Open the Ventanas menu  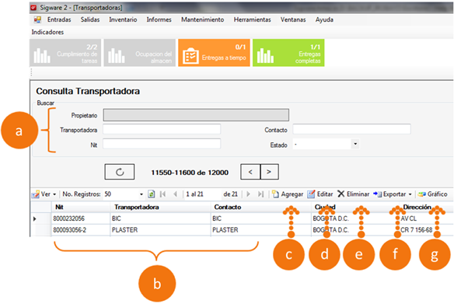point(293,19)
